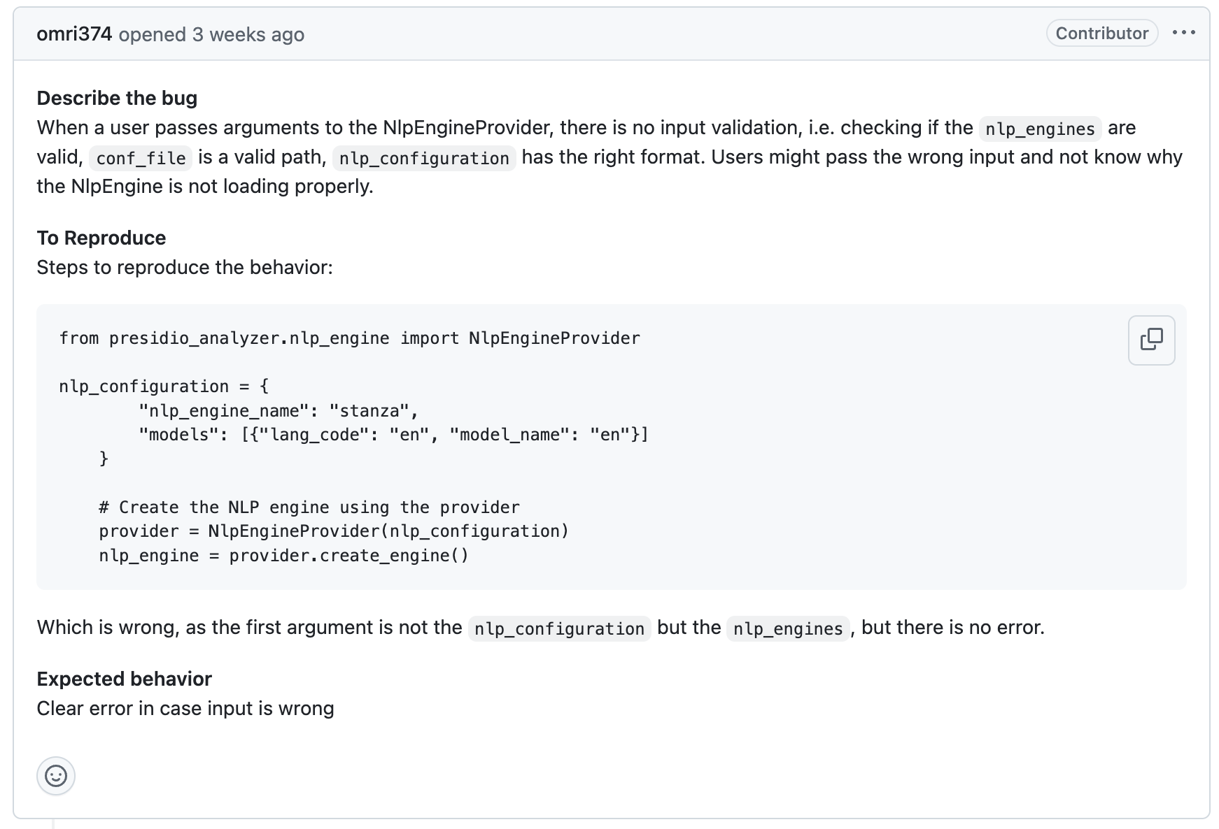
Task: Copy the code block contents
Action: tap(1151, 340)
